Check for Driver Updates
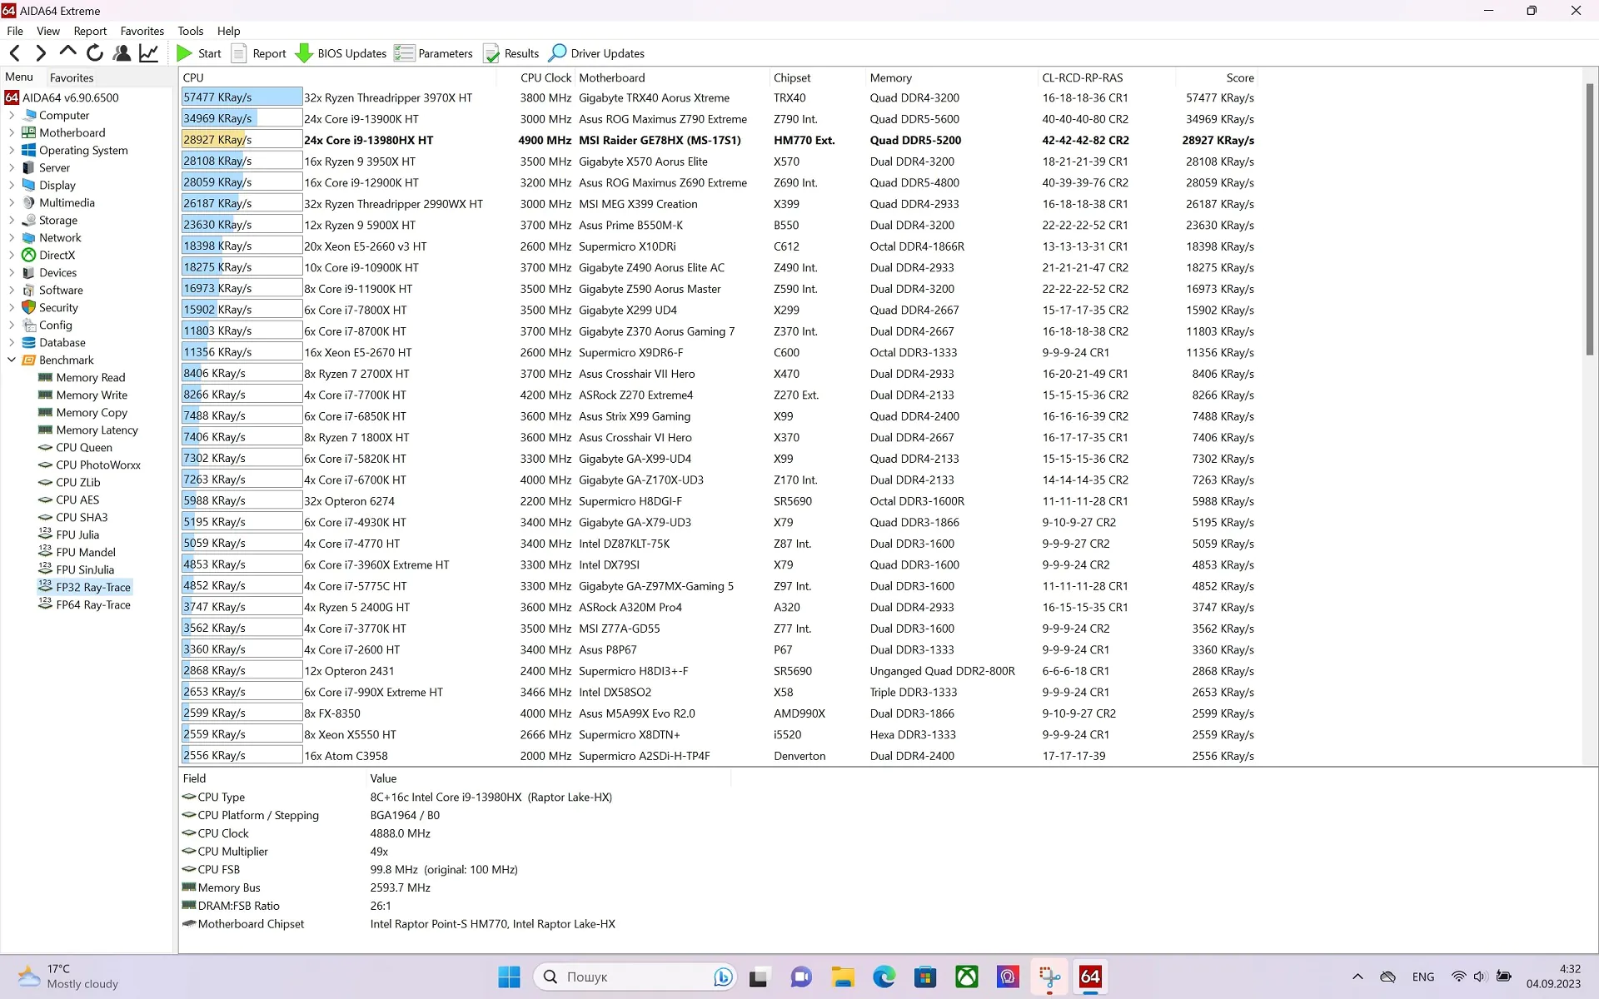The width and height of the screenshot is (1599, 999). (x=597, y=53)
